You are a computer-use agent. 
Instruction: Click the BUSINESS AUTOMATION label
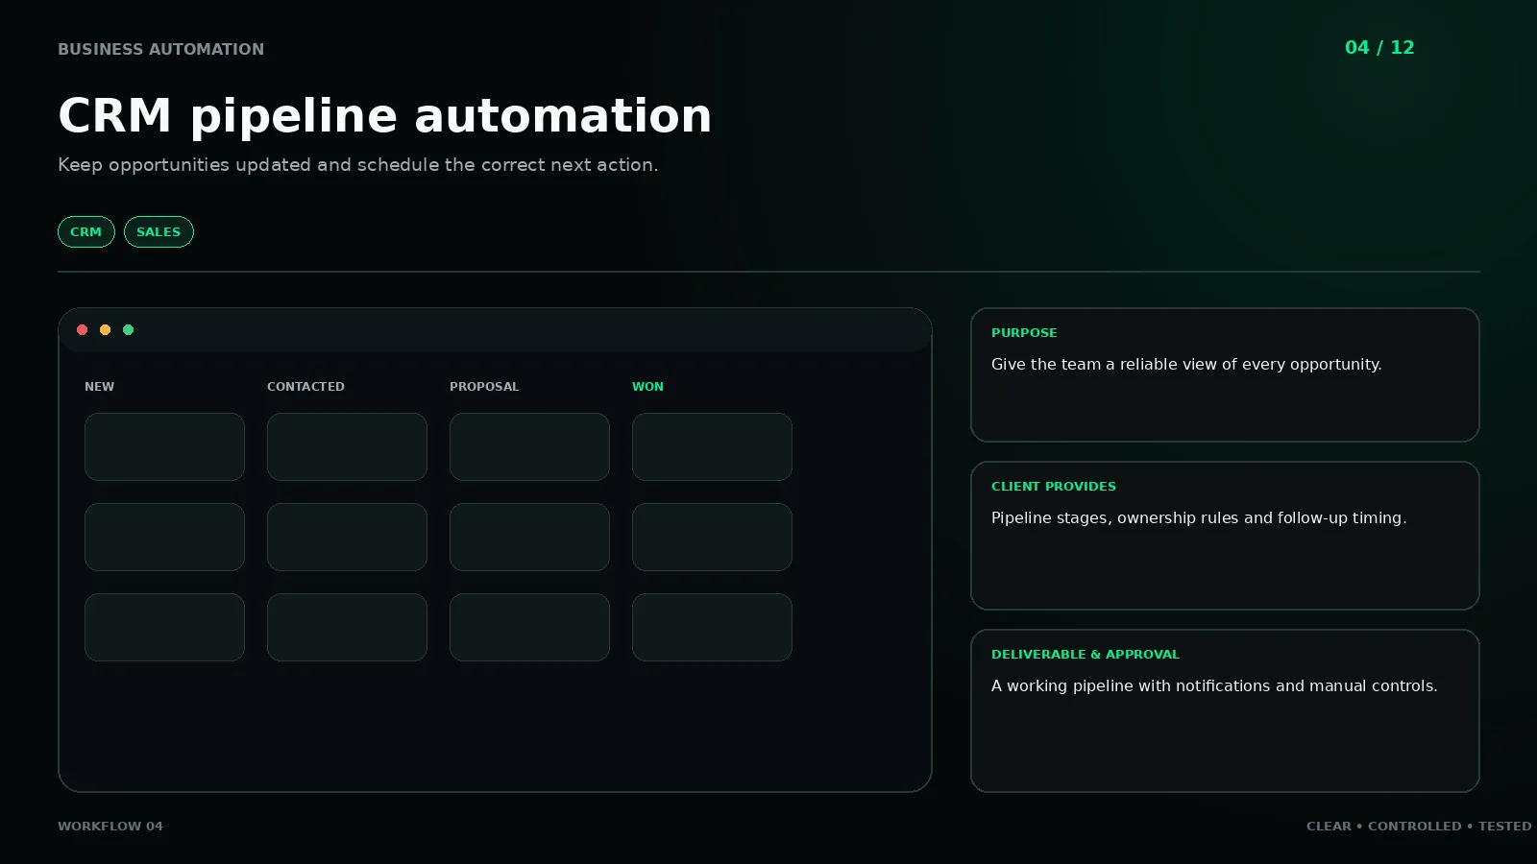[x=160, y=49]
